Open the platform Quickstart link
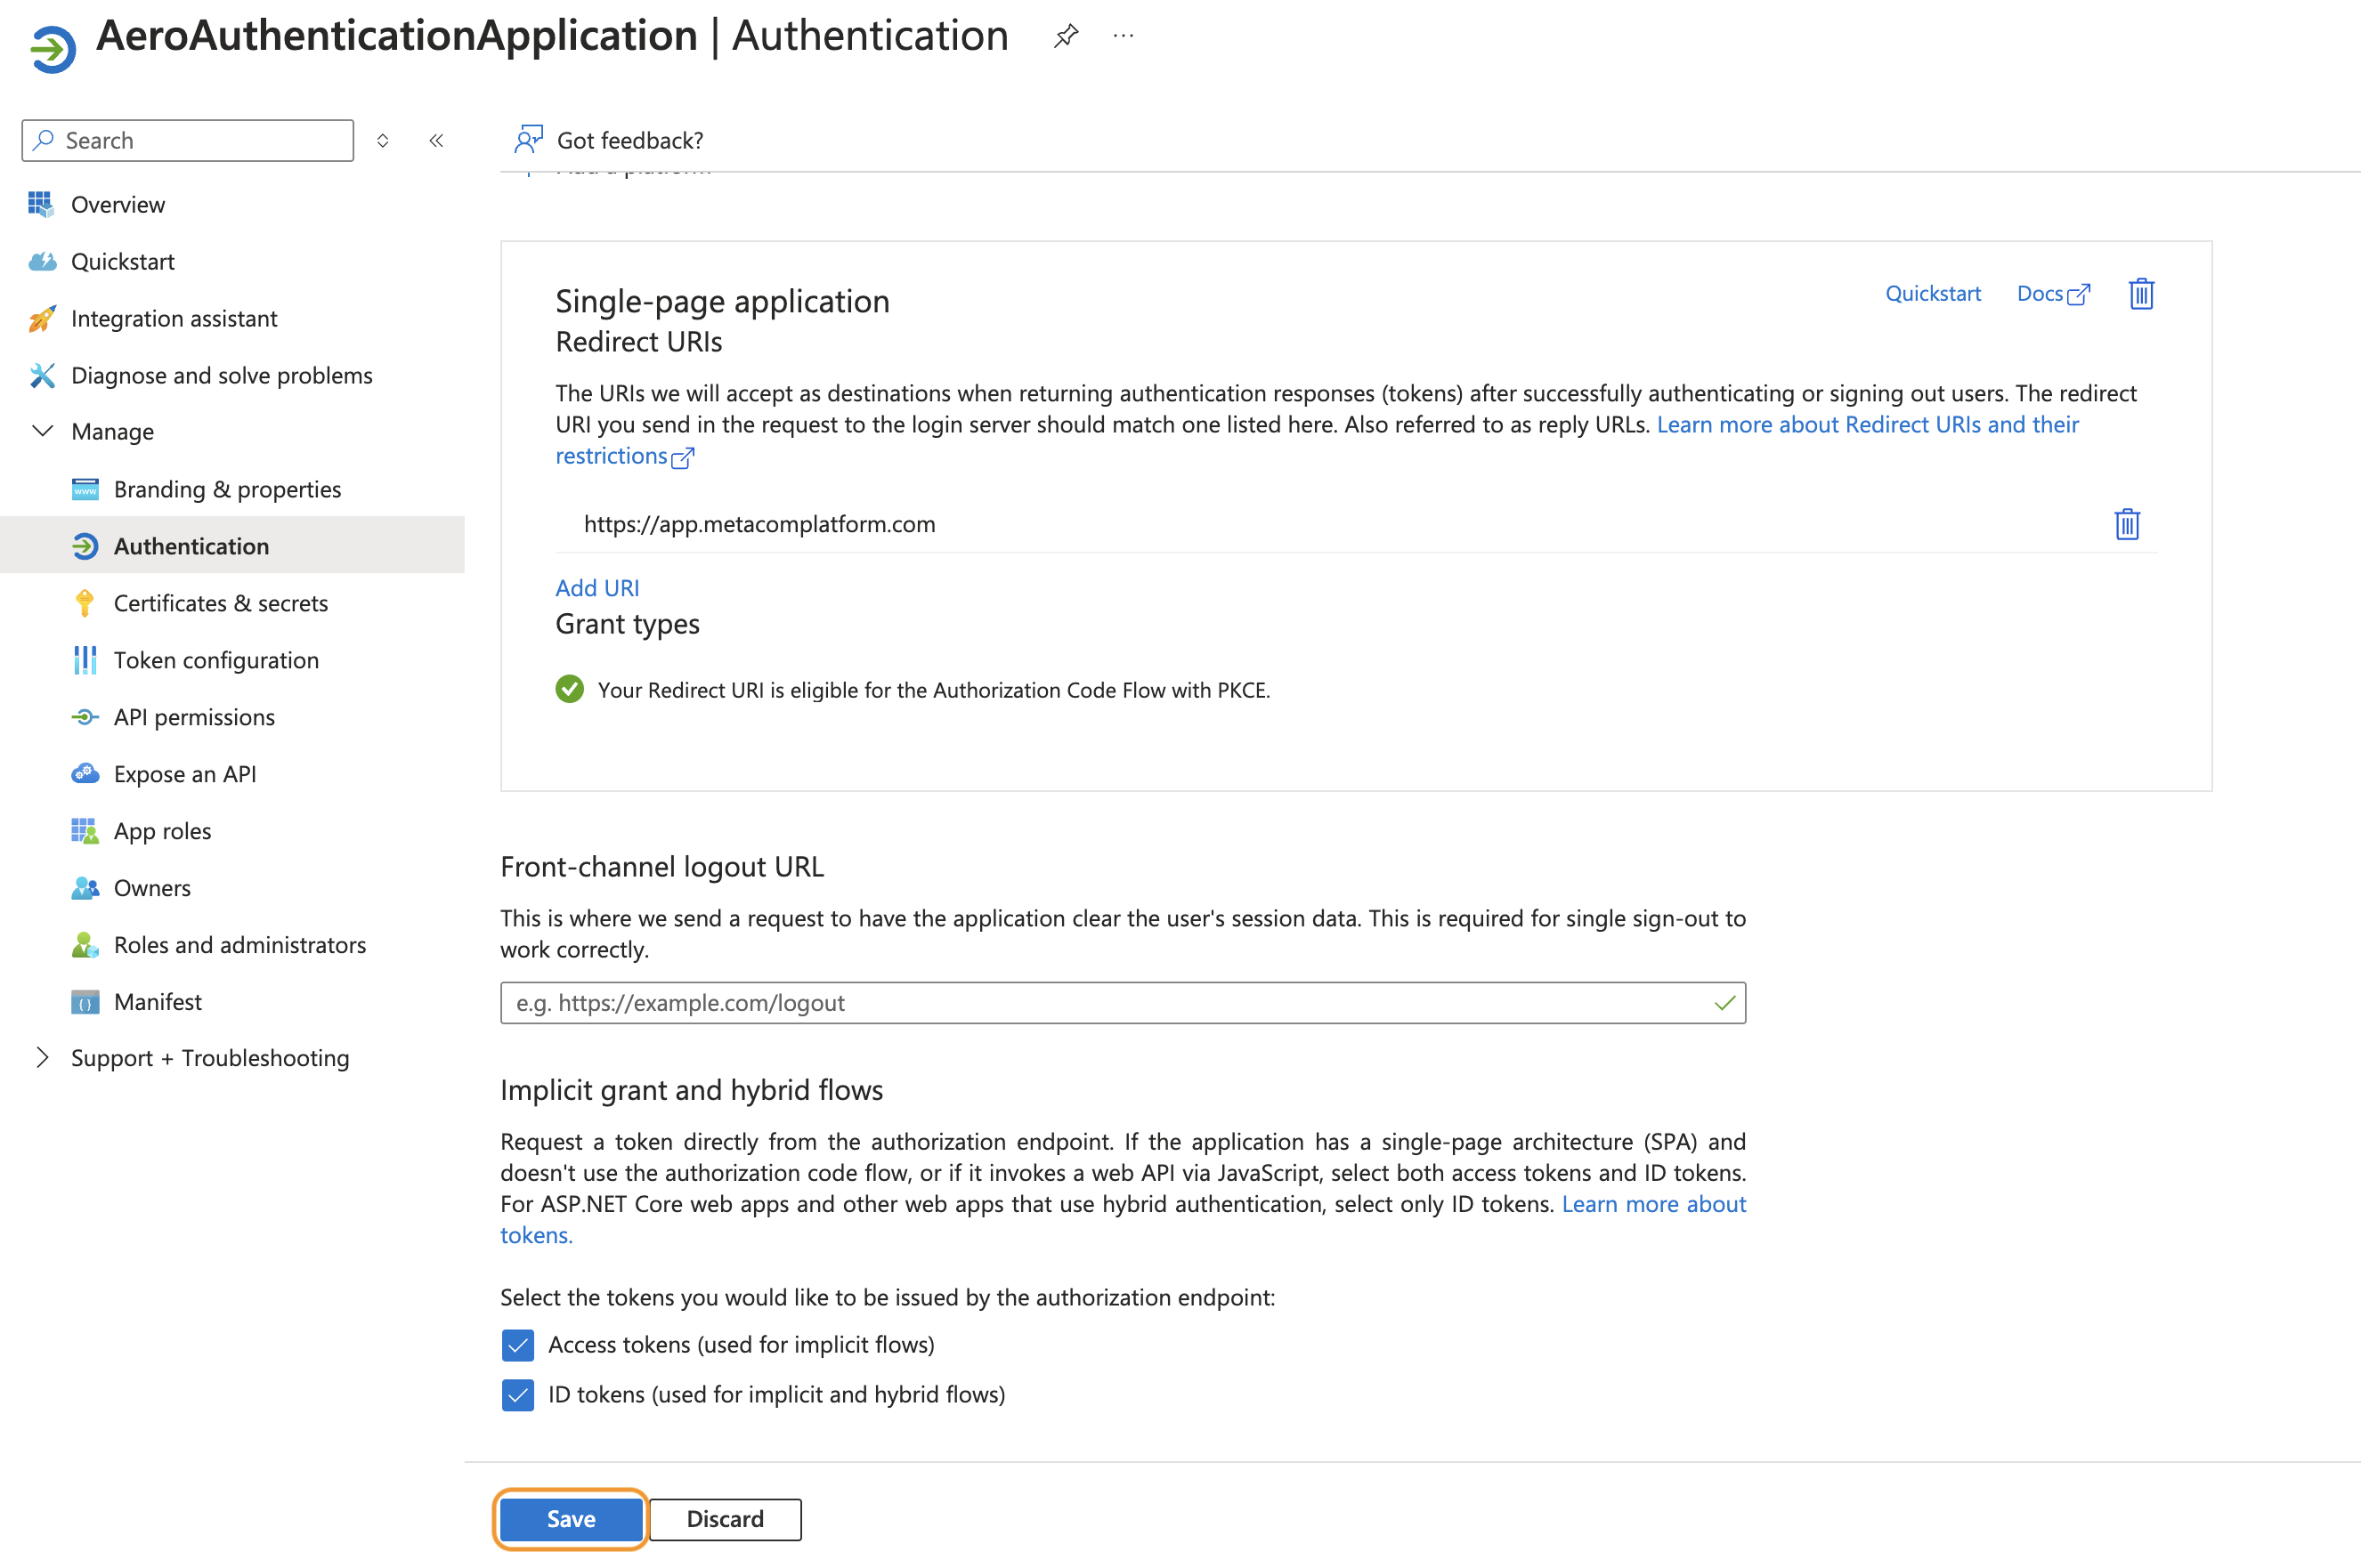 pos(1933,293)
